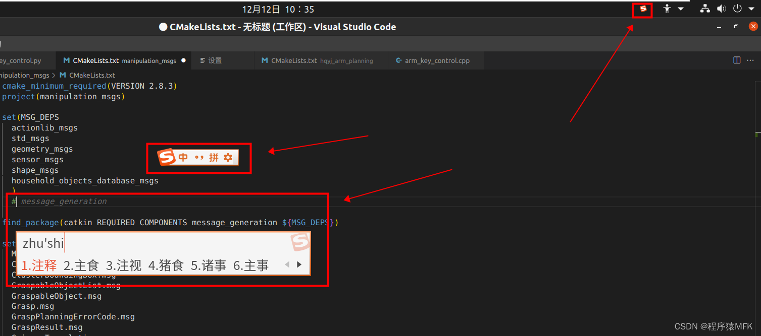This screenshot has height=336, width=761.
Task: Click the cmake_minimum_required line
Action: point(90,86)
